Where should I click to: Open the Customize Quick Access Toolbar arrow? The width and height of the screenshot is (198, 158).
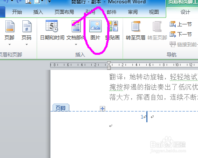coord(49,1)
